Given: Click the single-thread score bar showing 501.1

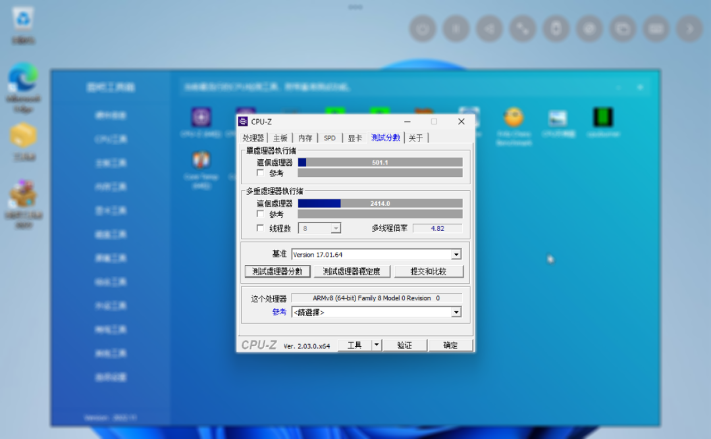Looking at the screenshot, I should [380, 163].
